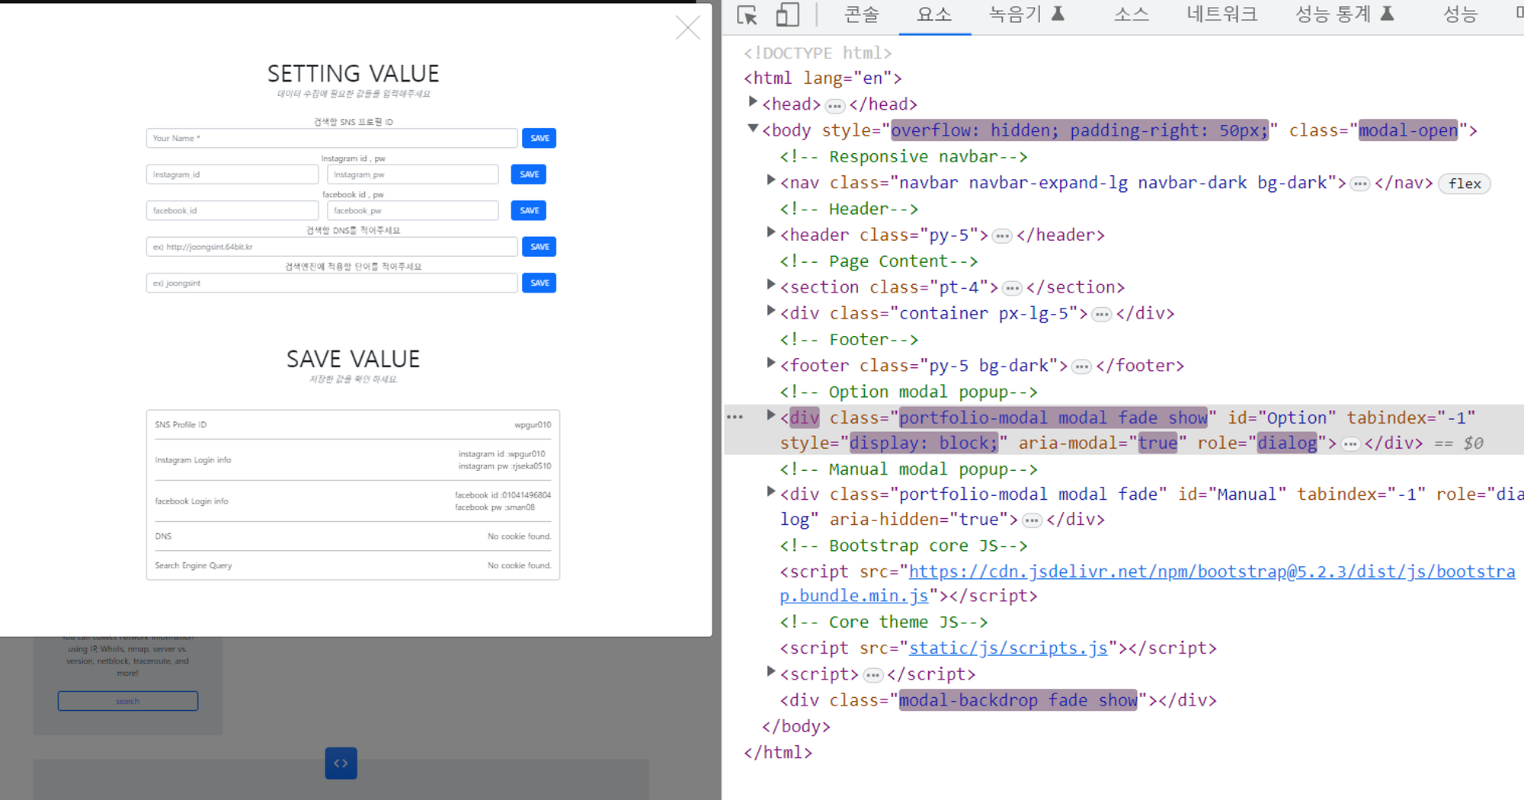The height and width of the screenshot is (800, 1524).
Task: Open the static/js/scripts.js link
Action: [1008, 648]
